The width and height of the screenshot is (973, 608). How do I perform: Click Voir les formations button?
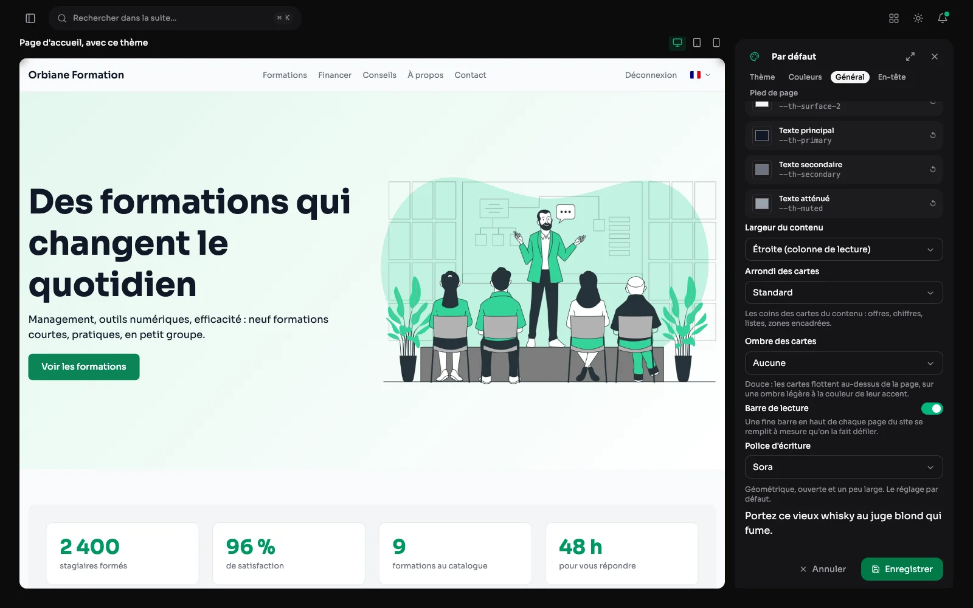point(84,367)
